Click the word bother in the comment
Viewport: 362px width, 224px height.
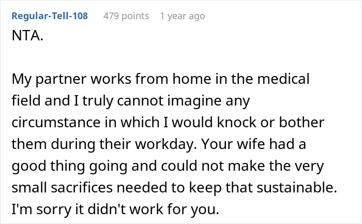point(301,122)
